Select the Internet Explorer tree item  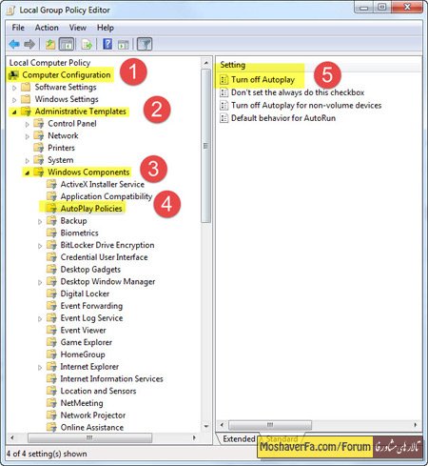coord(89,367)
